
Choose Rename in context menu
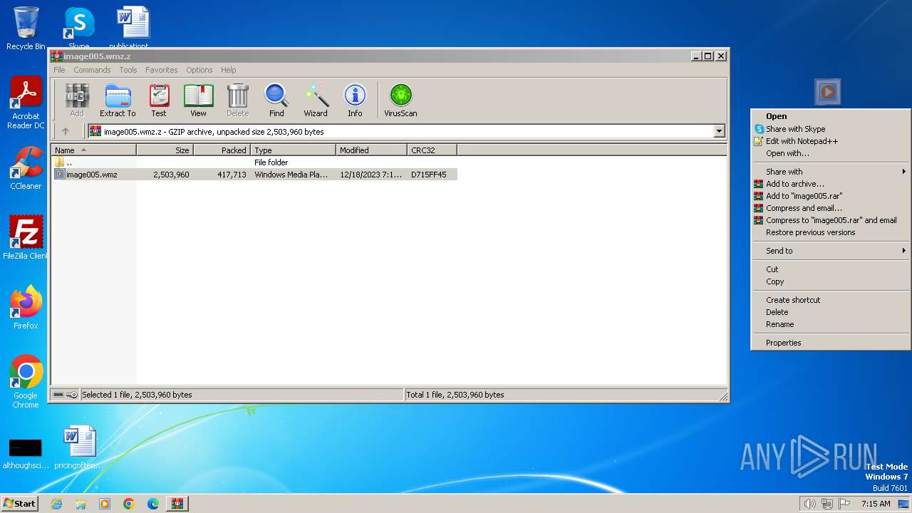[830, 324]
